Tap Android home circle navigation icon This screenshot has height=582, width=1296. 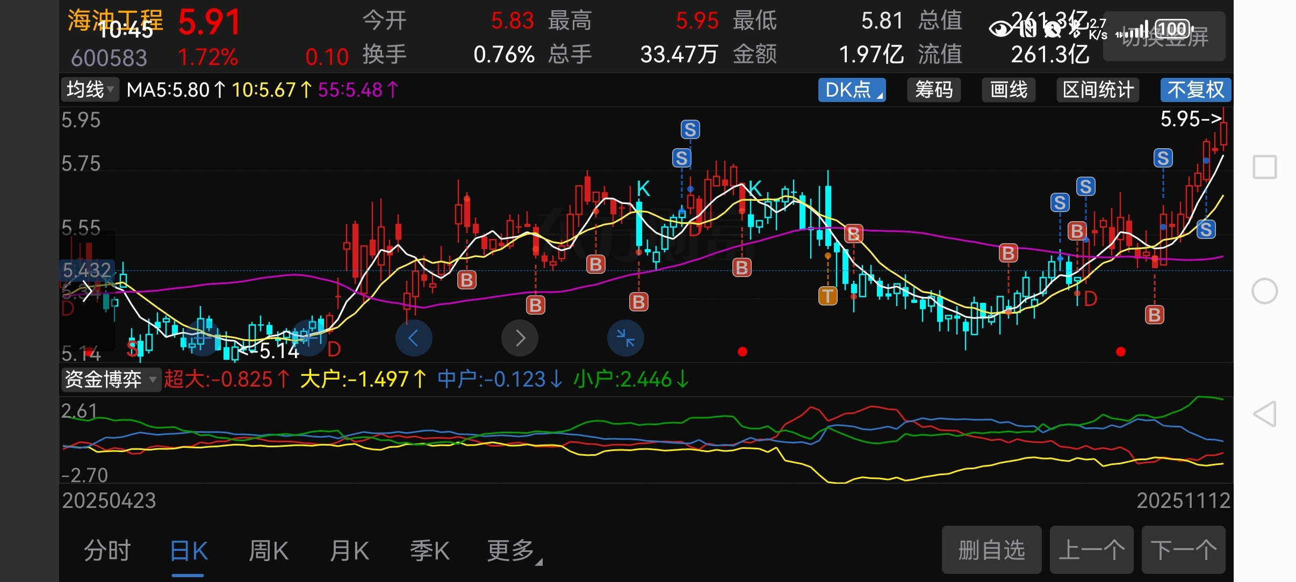coord(1264,291)
